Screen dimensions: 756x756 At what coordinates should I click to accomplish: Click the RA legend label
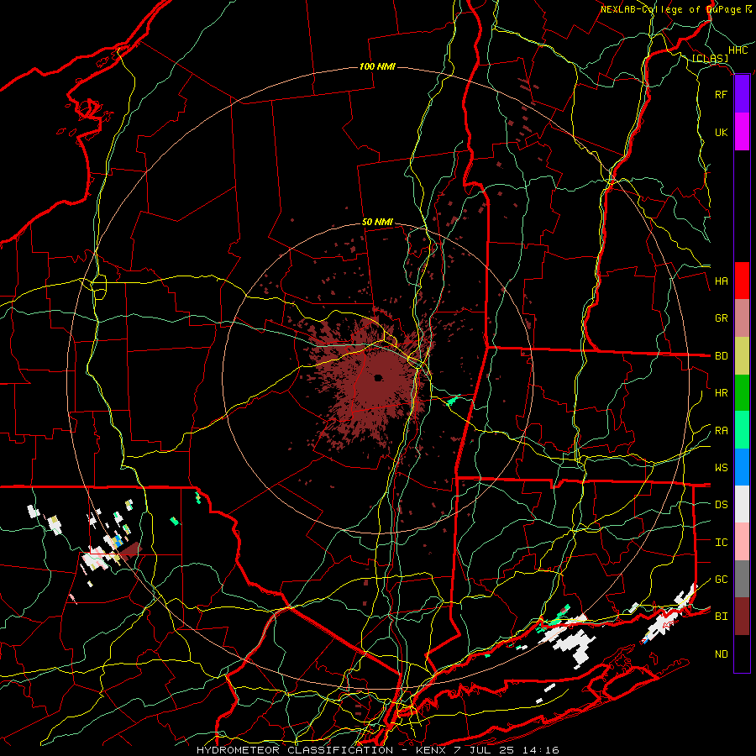(721, 431)
